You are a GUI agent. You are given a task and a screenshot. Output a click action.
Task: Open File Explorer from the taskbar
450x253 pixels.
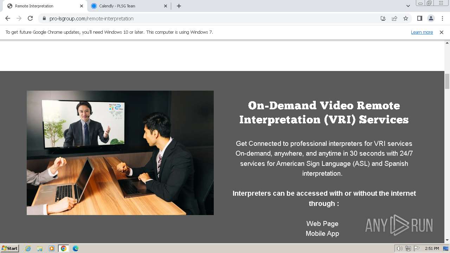40,248
